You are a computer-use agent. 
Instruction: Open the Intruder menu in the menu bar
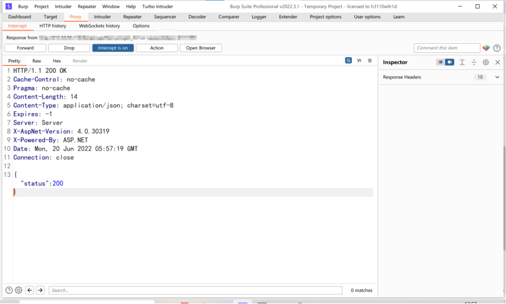pyautogui.click(x=63, y=7)
